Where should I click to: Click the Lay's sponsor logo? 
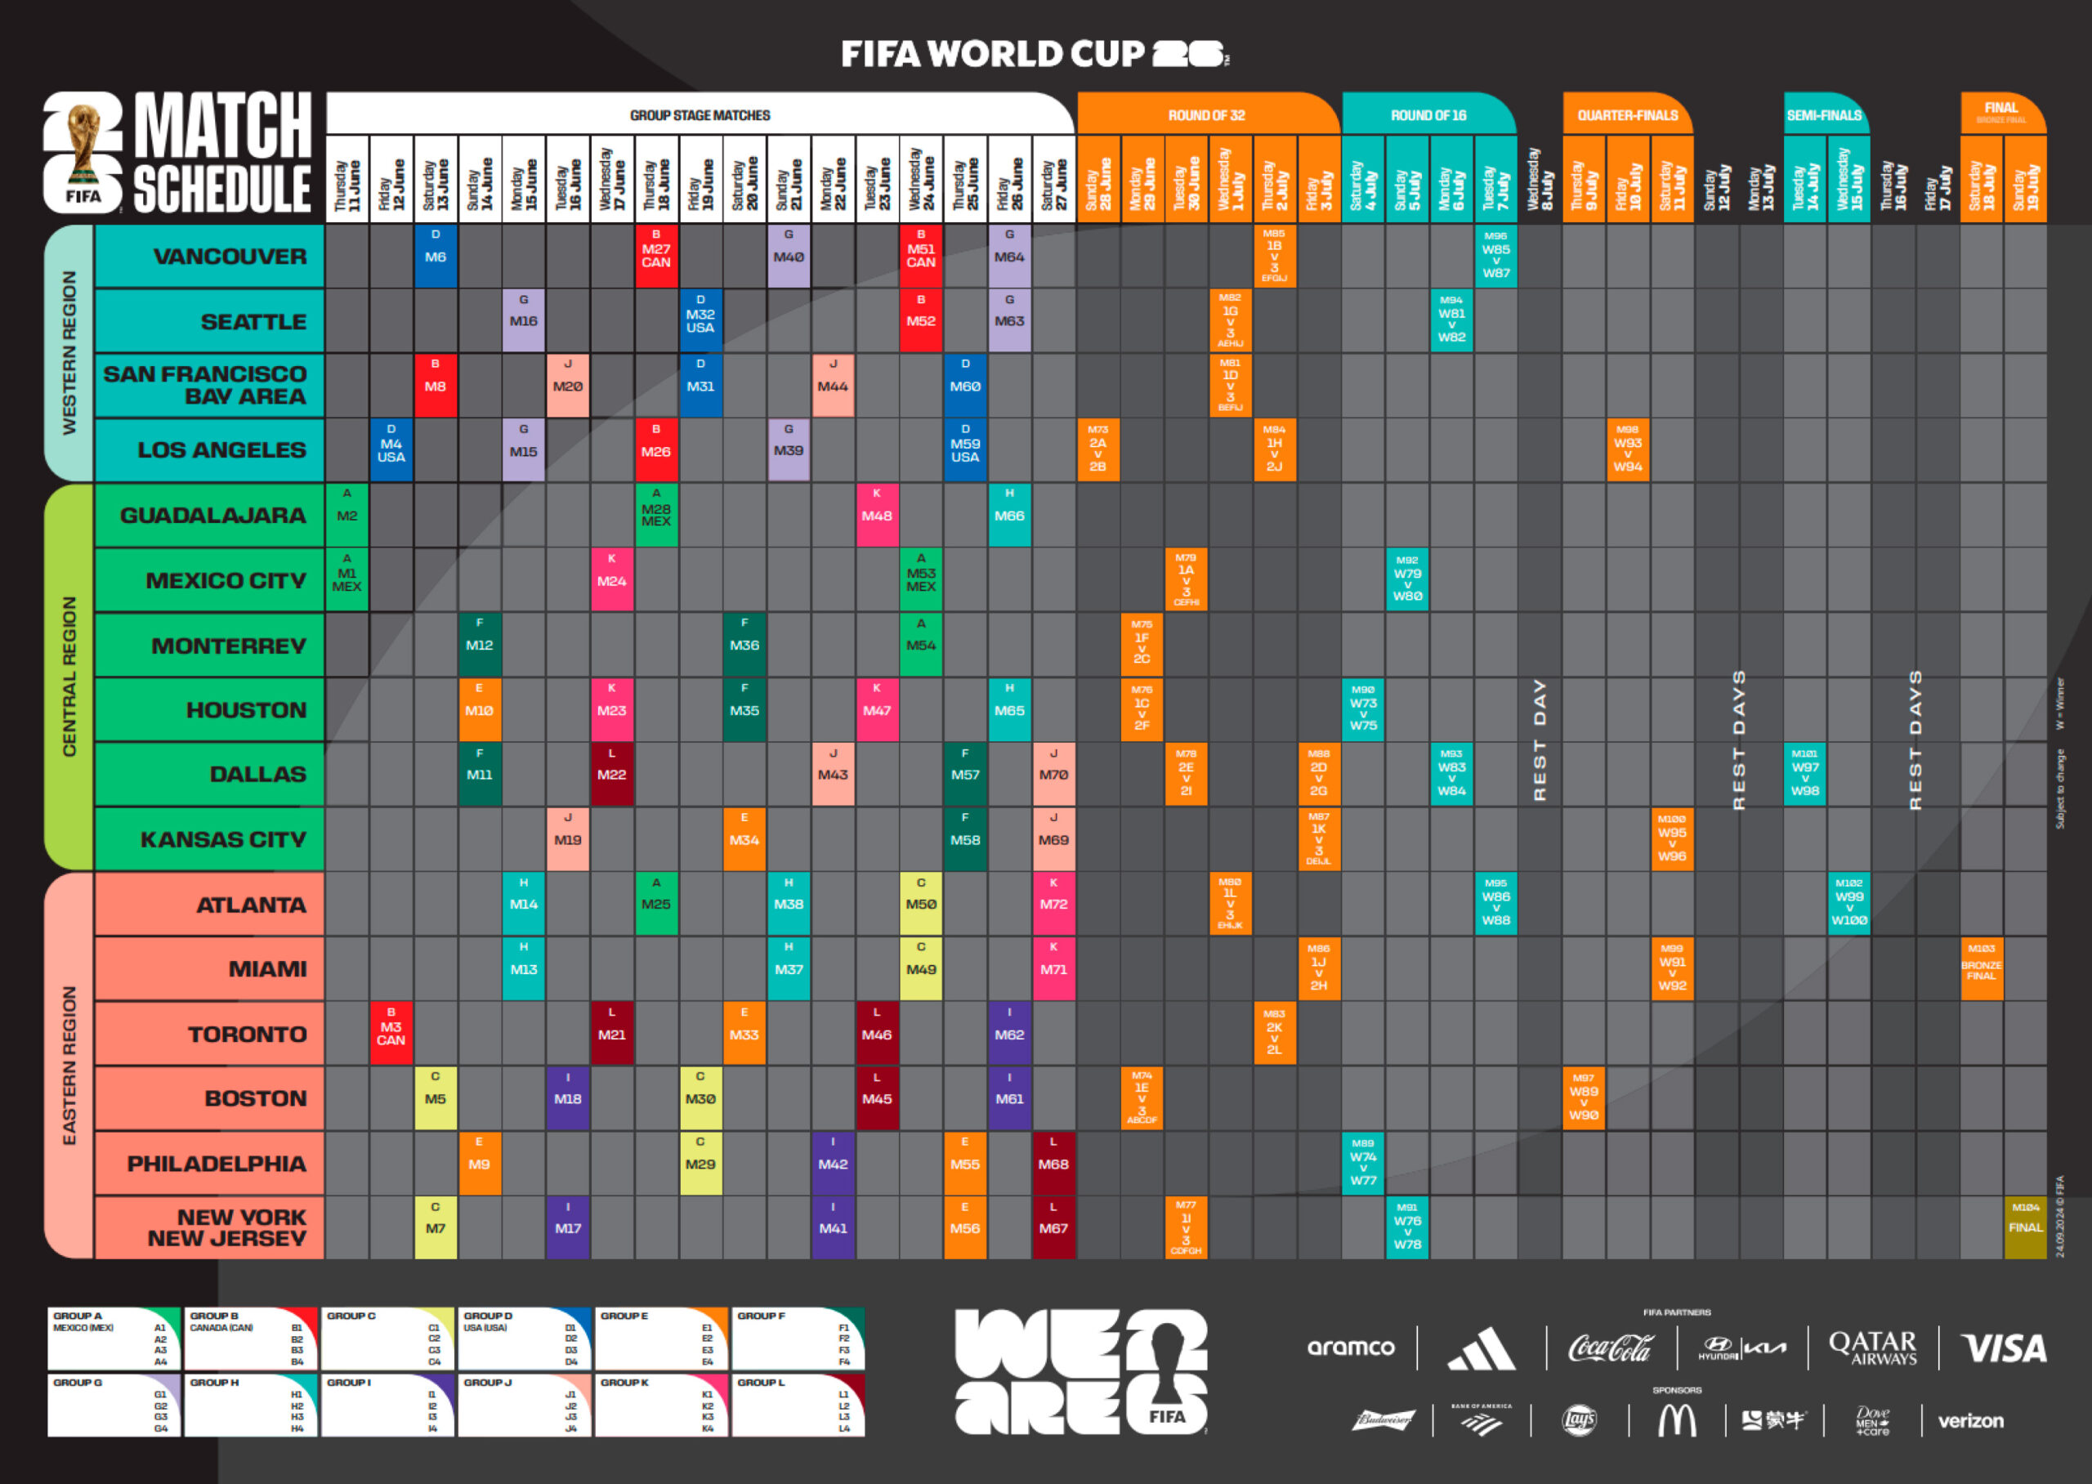pyautogui.click(x=1579, y=1420)
